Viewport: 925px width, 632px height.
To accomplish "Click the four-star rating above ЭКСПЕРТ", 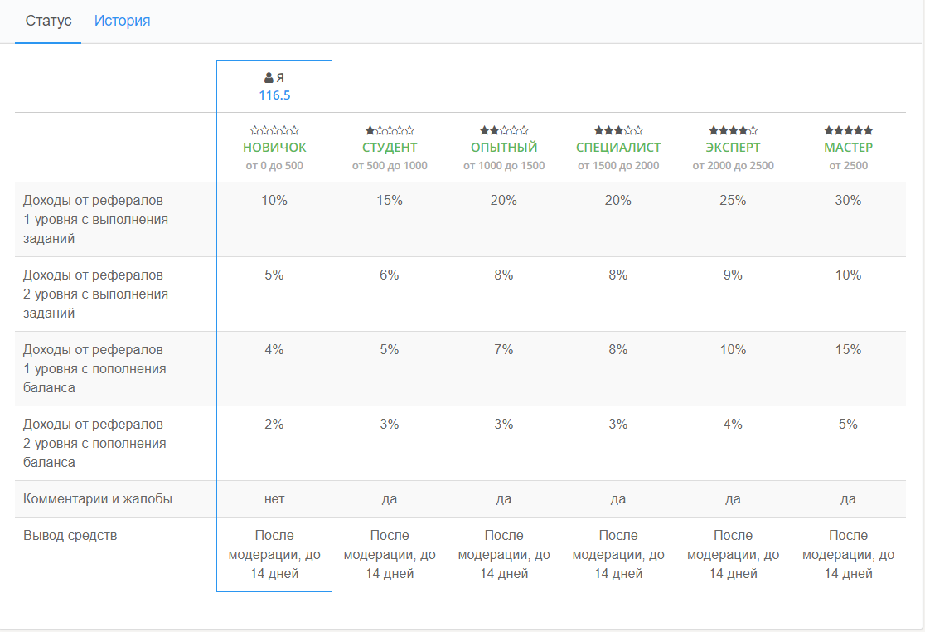I will pyautogui.click(x=733, y=130).
